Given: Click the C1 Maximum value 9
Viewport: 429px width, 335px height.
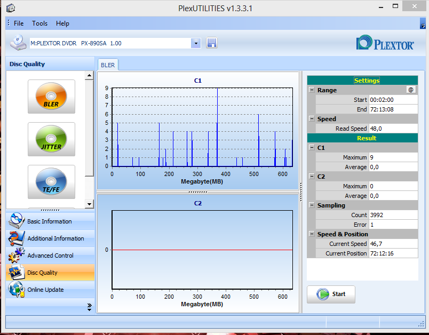Looking at the screenshot, I should tap(393, 157).
